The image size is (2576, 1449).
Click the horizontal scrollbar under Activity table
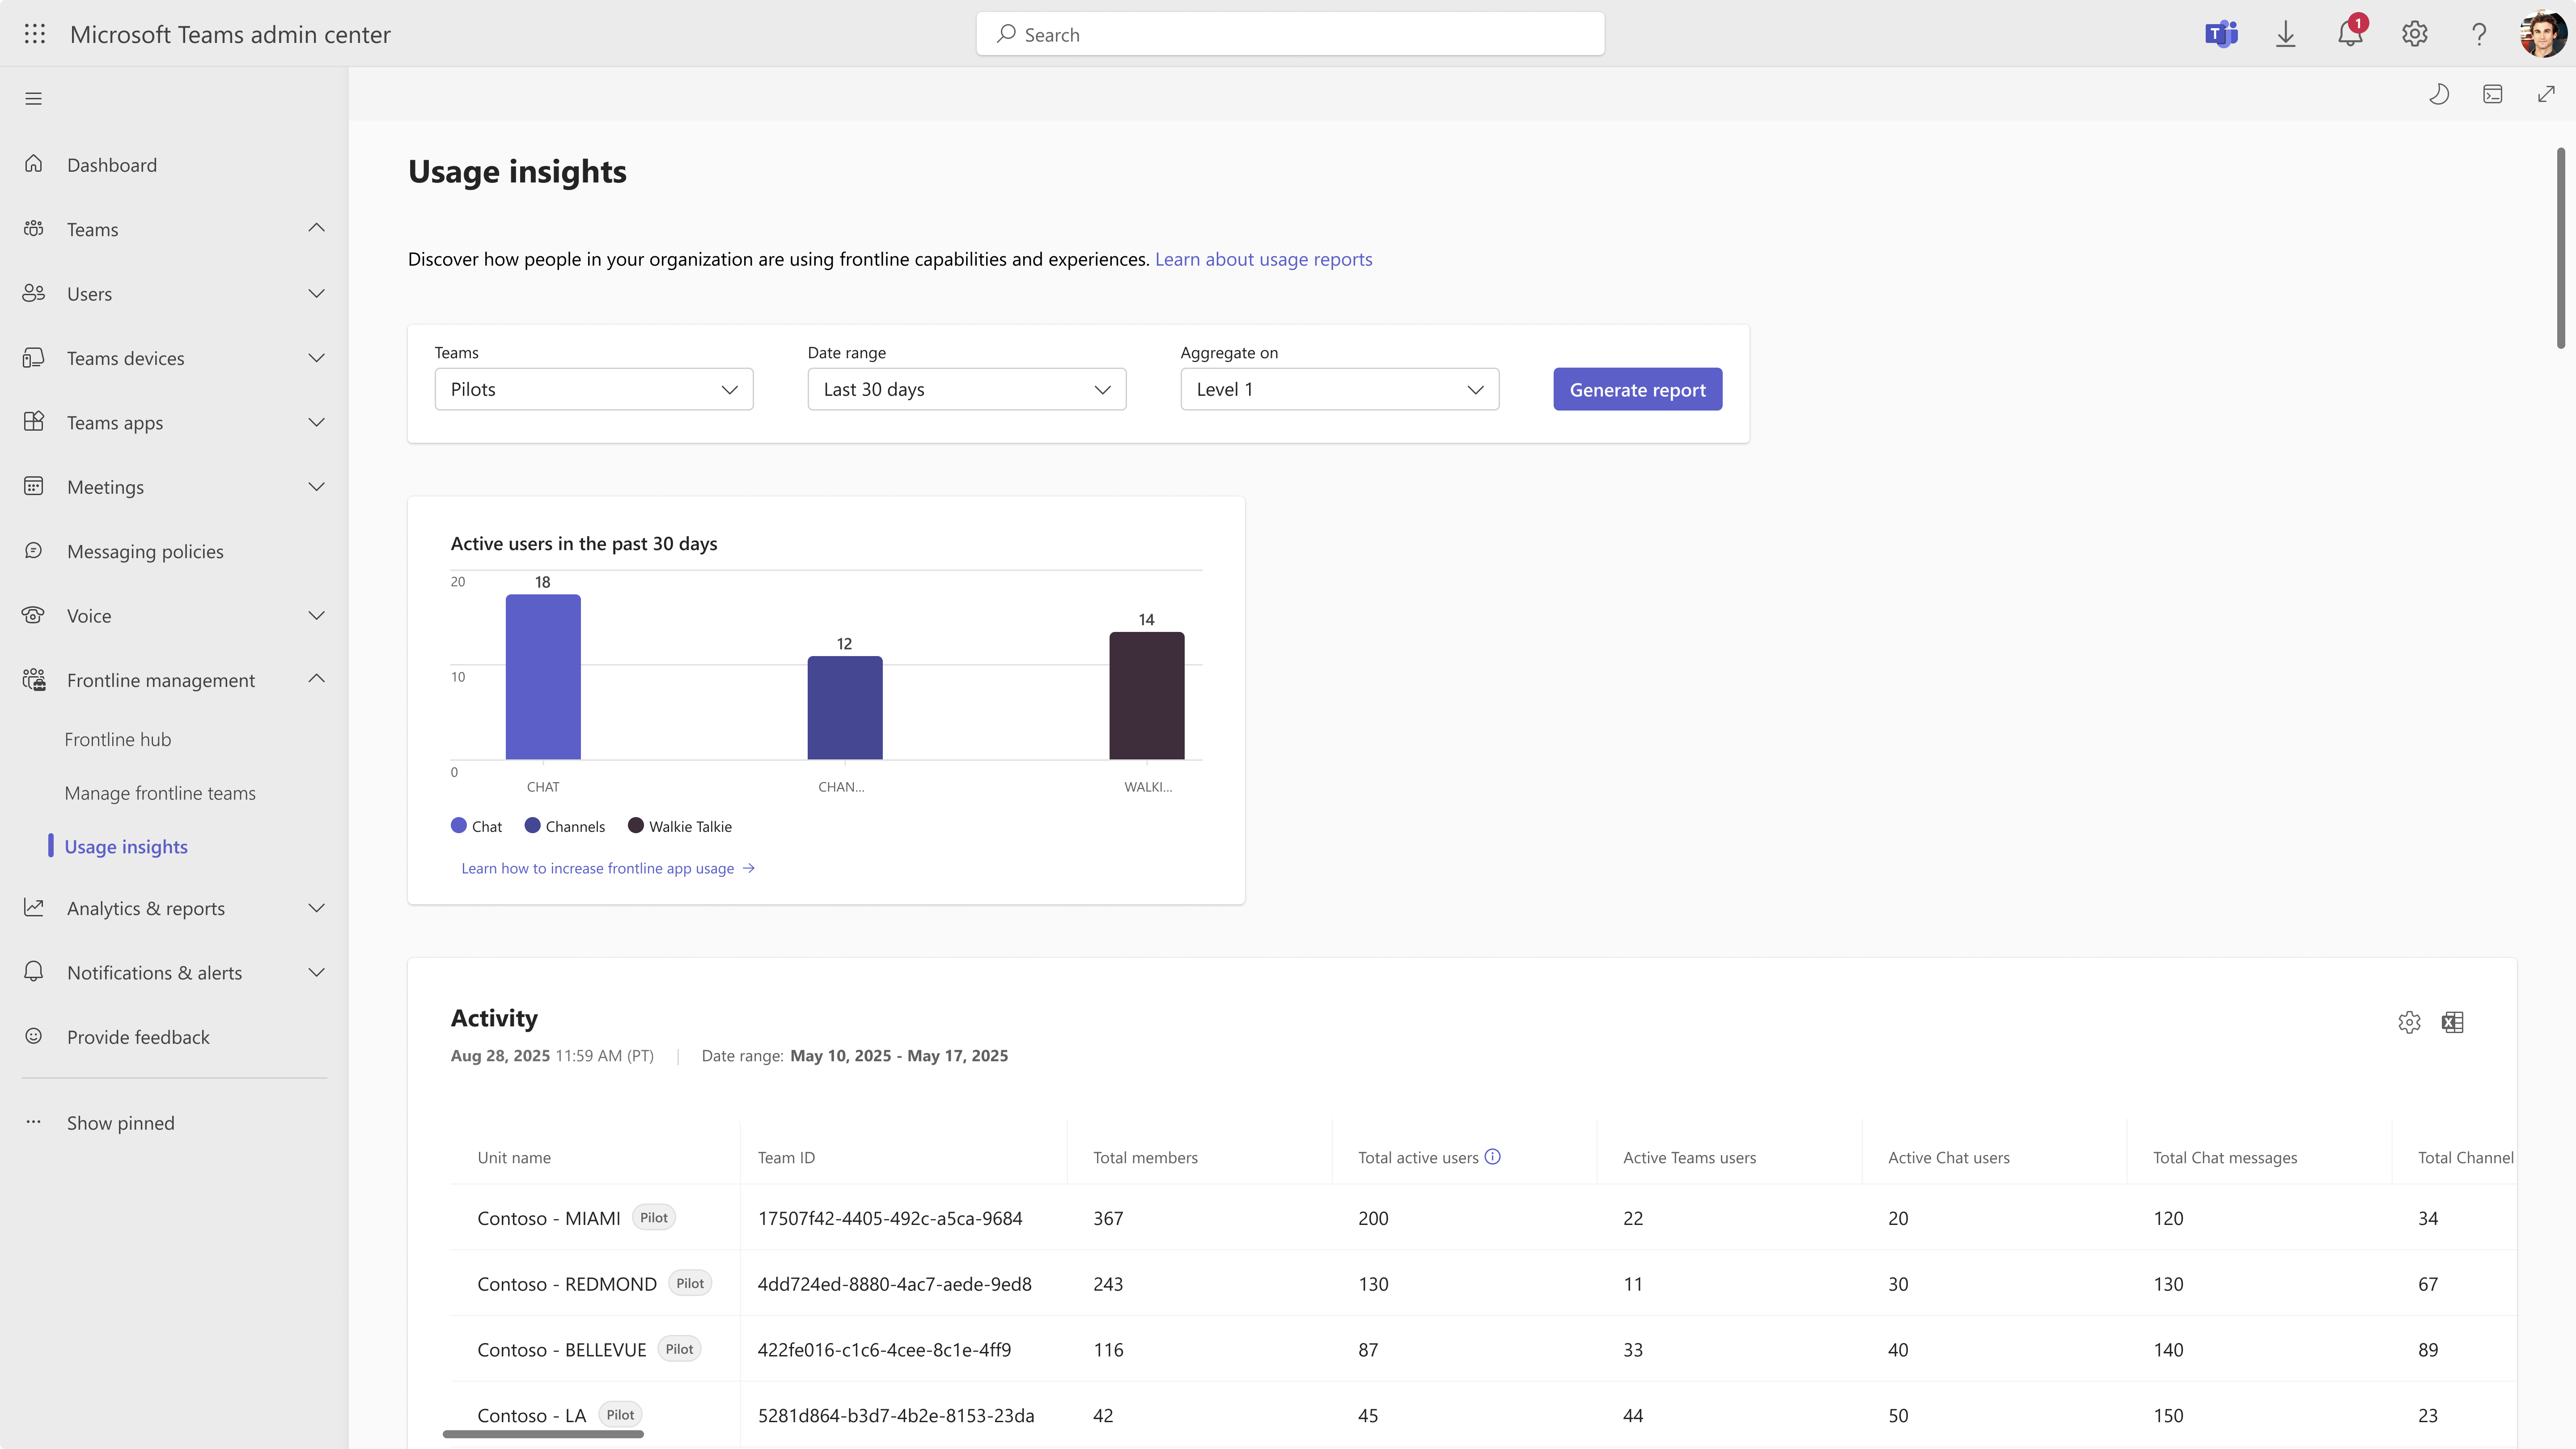(543, 1434)
